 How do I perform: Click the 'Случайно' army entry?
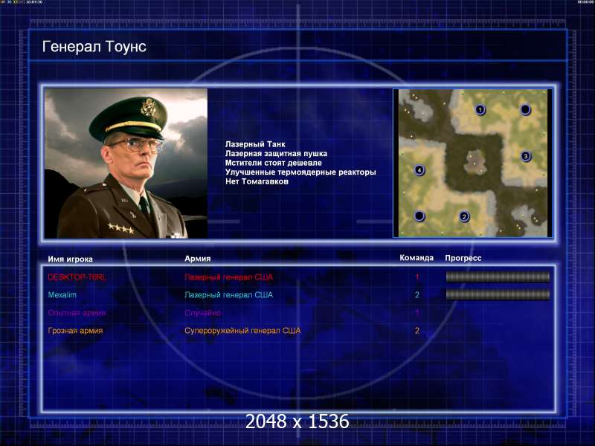point(202,313)
